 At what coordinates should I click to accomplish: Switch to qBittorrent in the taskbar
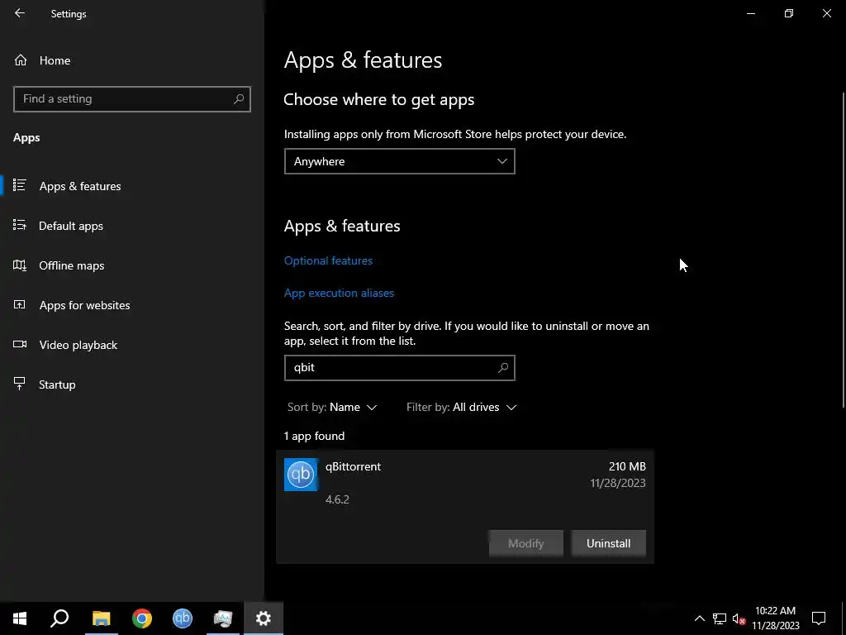click(x=183, y=618)
